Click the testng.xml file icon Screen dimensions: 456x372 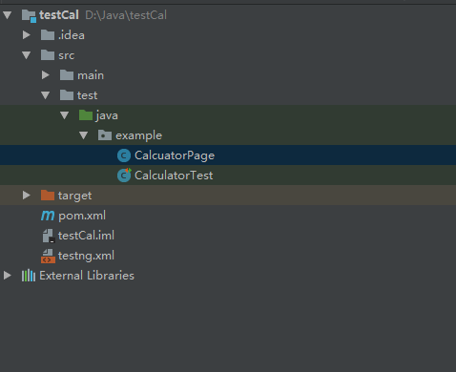(48, 256)
